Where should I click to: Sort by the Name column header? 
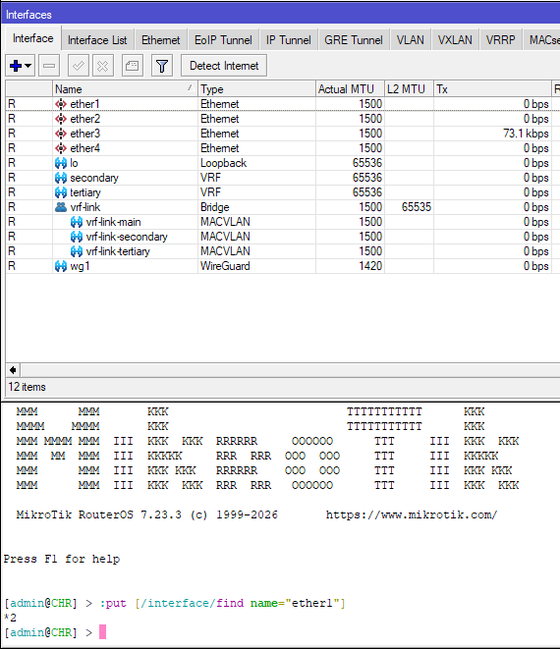click(125, 89)
